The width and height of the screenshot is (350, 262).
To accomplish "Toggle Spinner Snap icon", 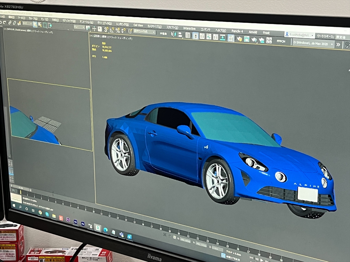I will point(123,30).
